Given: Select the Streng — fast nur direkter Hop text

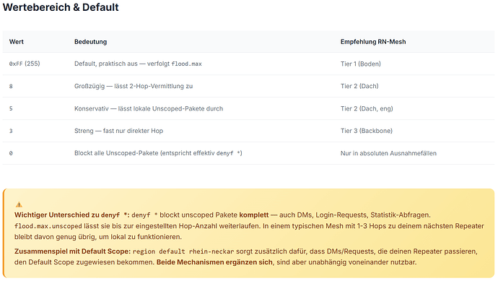Looking at the screenshot, I should click(118, 131).
